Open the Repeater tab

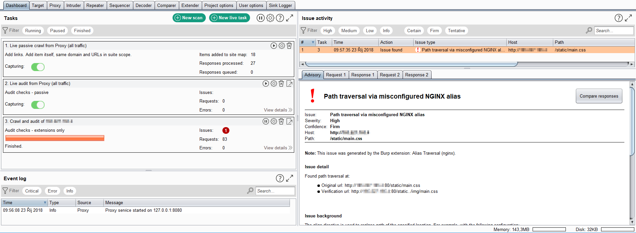[95, 5]
